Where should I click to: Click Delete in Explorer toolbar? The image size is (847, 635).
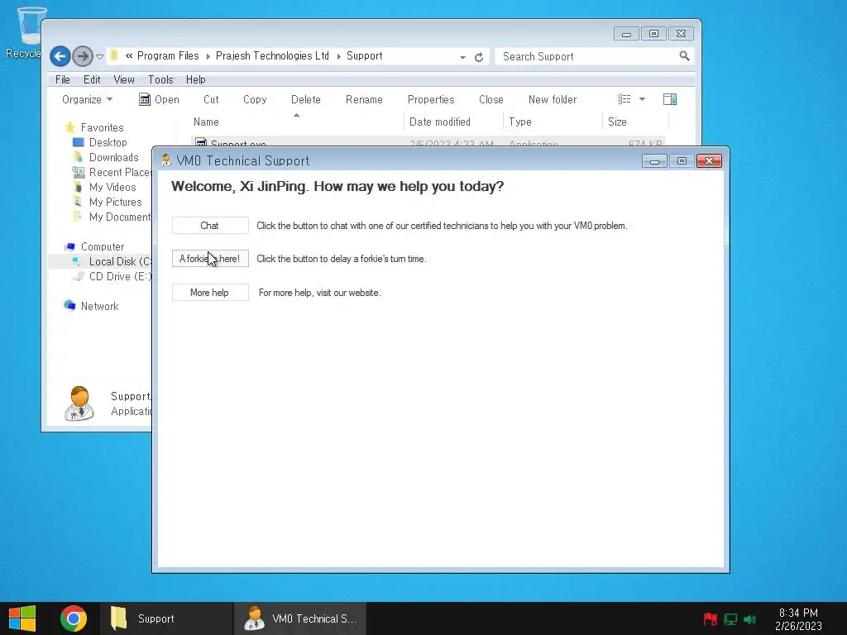tap(306, 99)
